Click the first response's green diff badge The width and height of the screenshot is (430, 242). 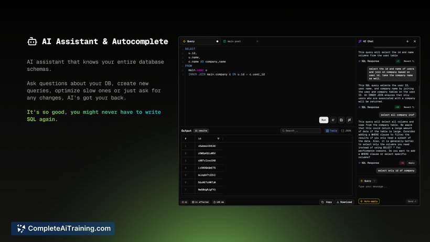point(397,61)
